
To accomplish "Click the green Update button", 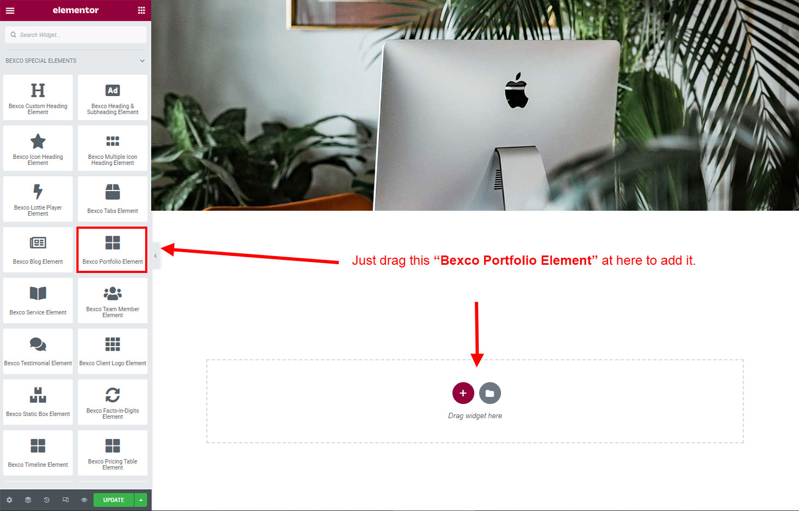I will point(114,500).
